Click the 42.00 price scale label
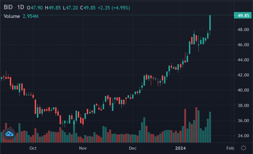The height and width of the screenshot is (154, 253). click(243, 75)
